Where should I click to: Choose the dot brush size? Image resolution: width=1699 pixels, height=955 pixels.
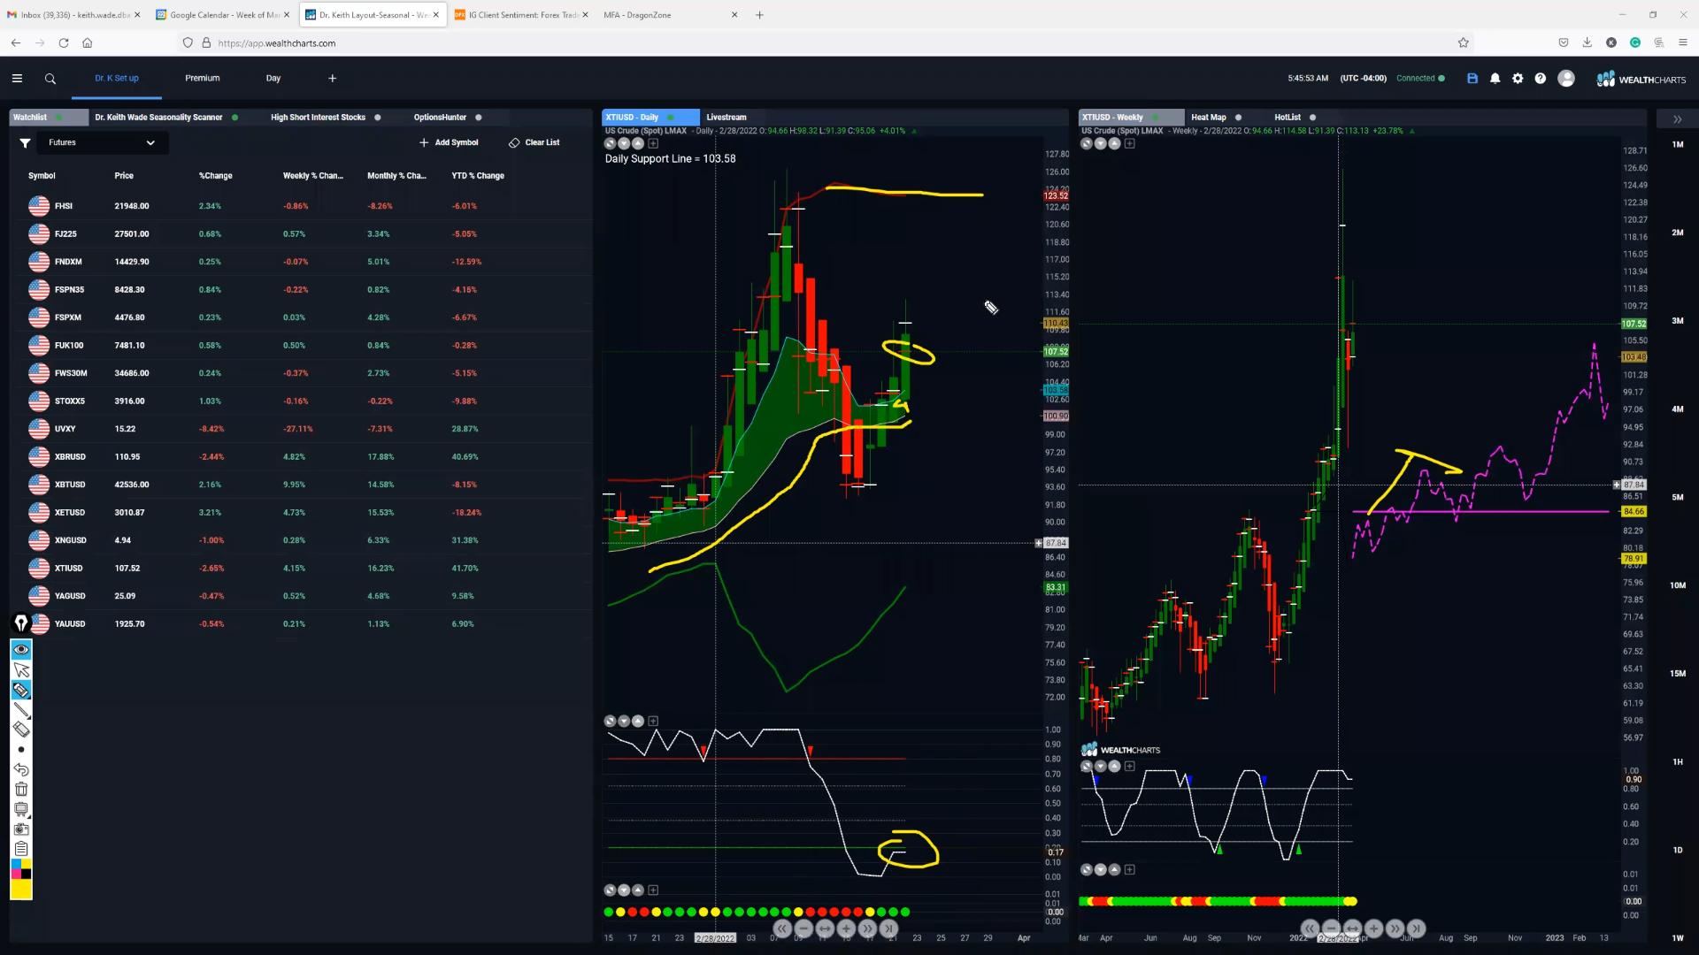(21, 750)
